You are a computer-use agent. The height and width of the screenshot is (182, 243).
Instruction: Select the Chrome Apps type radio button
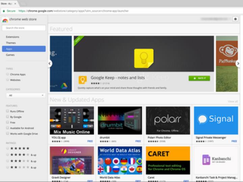(8, 74)
